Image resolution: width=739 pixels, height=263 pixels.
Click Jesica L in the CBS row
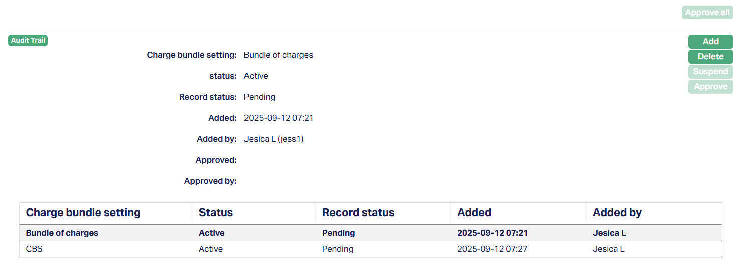608,249
